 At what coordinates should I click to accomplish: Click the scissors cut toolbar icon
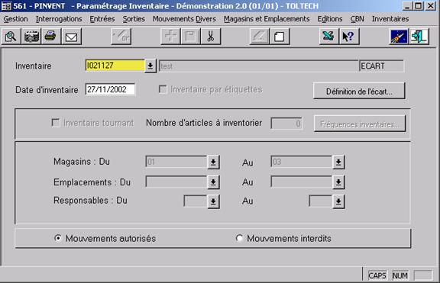(x=211, y=37)
